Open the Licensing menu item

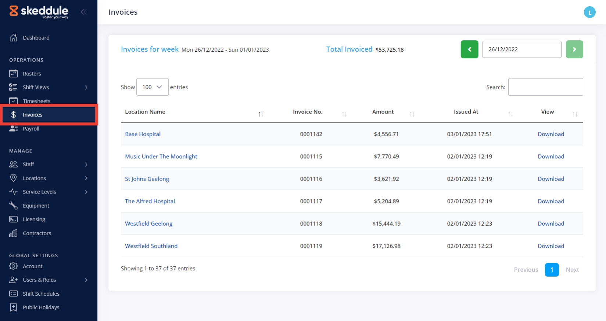coord(34,219)
